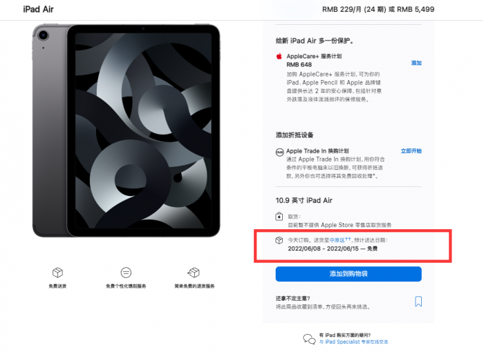Open the 中原区 delivery area link
The image size is (484, 352).
pyautogui.click(x=336, y=239)
